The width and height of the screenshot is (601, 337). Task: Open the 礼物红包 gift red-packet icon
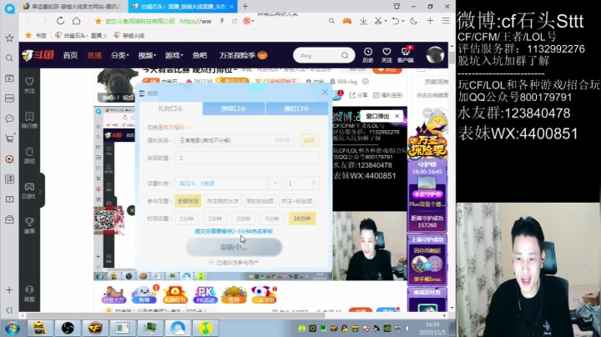point(174,295)
